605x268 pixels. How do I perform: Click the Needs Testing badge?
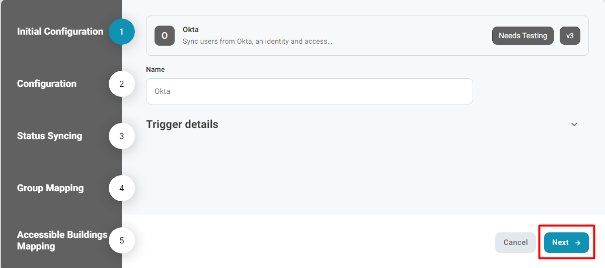pyautogui.click(x=523, y=36)
